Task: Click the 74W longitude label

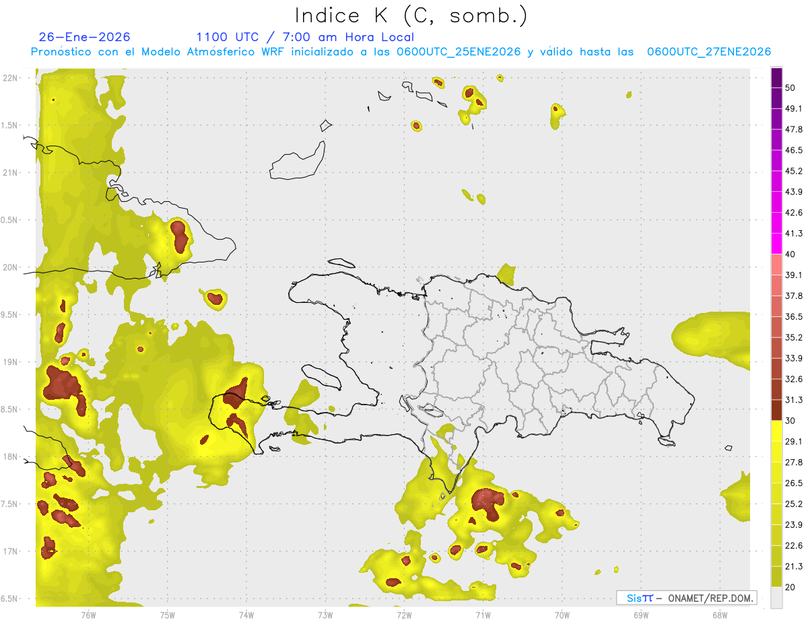Action: tap(246, 615)
